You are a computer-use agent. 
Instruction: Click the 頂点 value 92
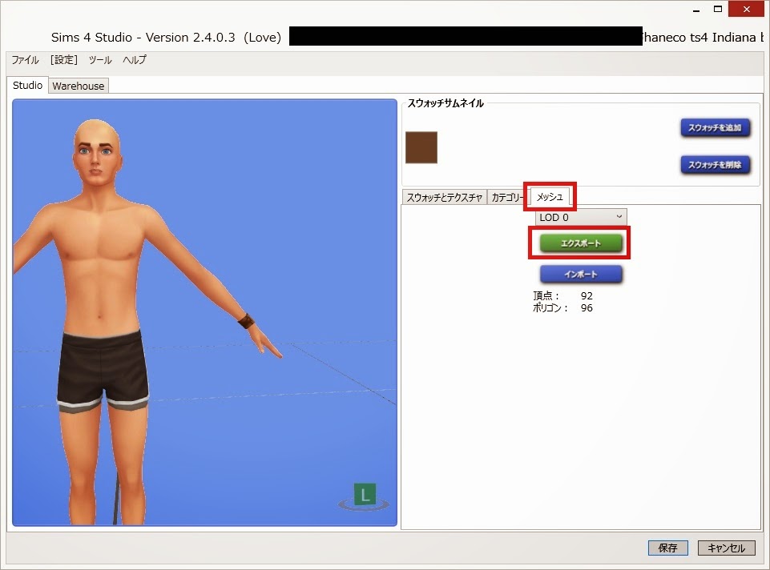(587, 295)
